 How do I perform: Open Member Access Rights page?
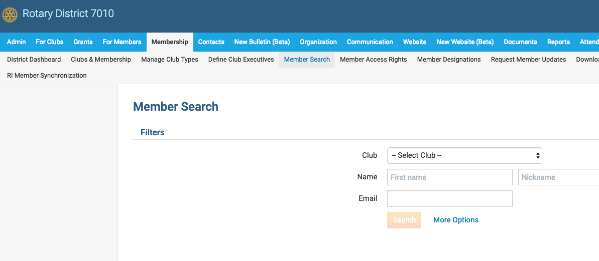pos(373,60)
